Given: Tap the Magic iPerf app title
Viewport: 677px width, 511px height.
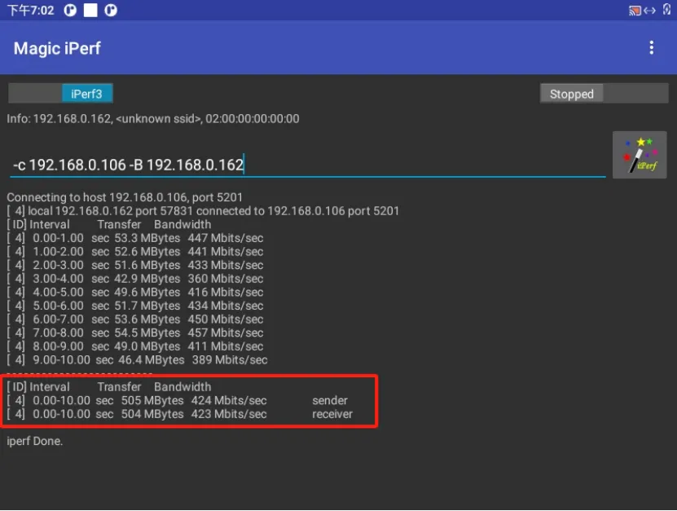Looking at the screenshot, I should point(57,48).
